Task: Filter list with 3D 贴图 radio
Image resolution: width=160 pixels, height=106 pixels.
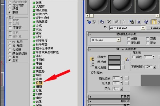Action: [x=10, y=46]
